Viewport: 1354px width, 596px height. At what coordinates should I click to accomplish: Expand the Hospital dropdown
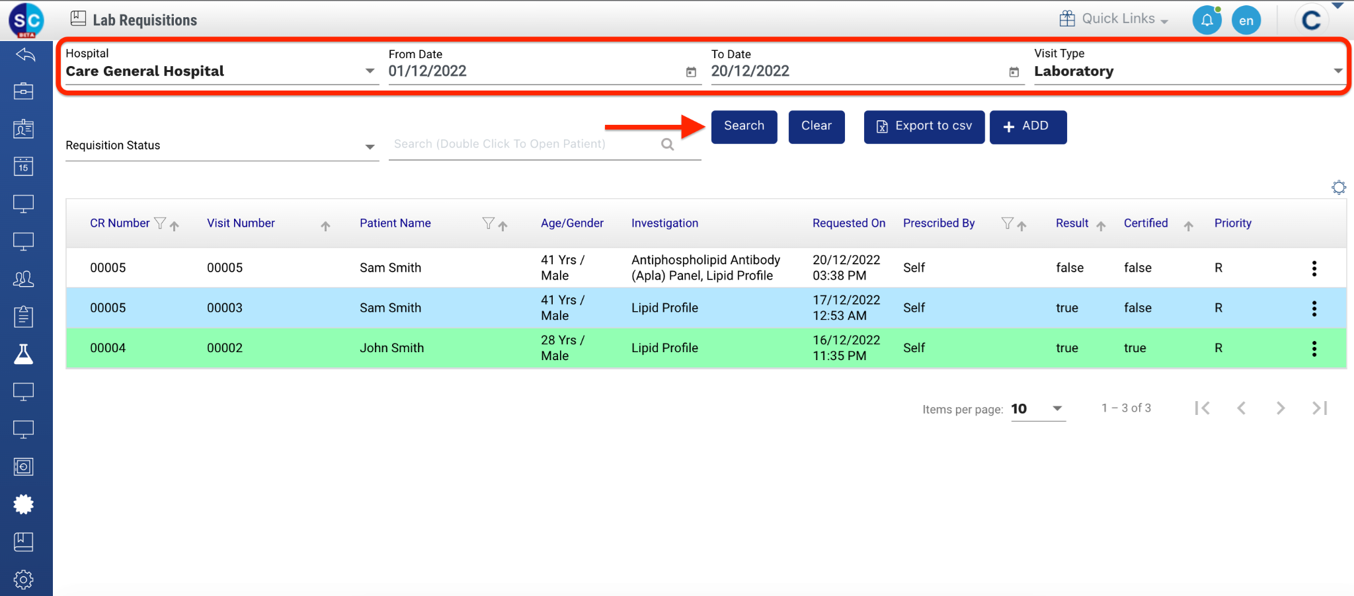pyautogui.click(x=370, y=71)
